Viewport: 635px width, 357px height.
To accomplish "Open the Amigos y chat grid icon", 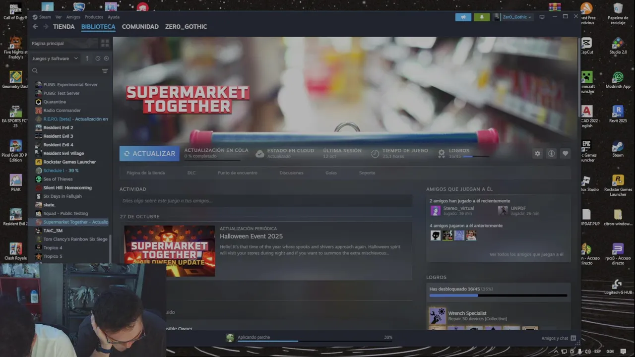I will 573,338.
